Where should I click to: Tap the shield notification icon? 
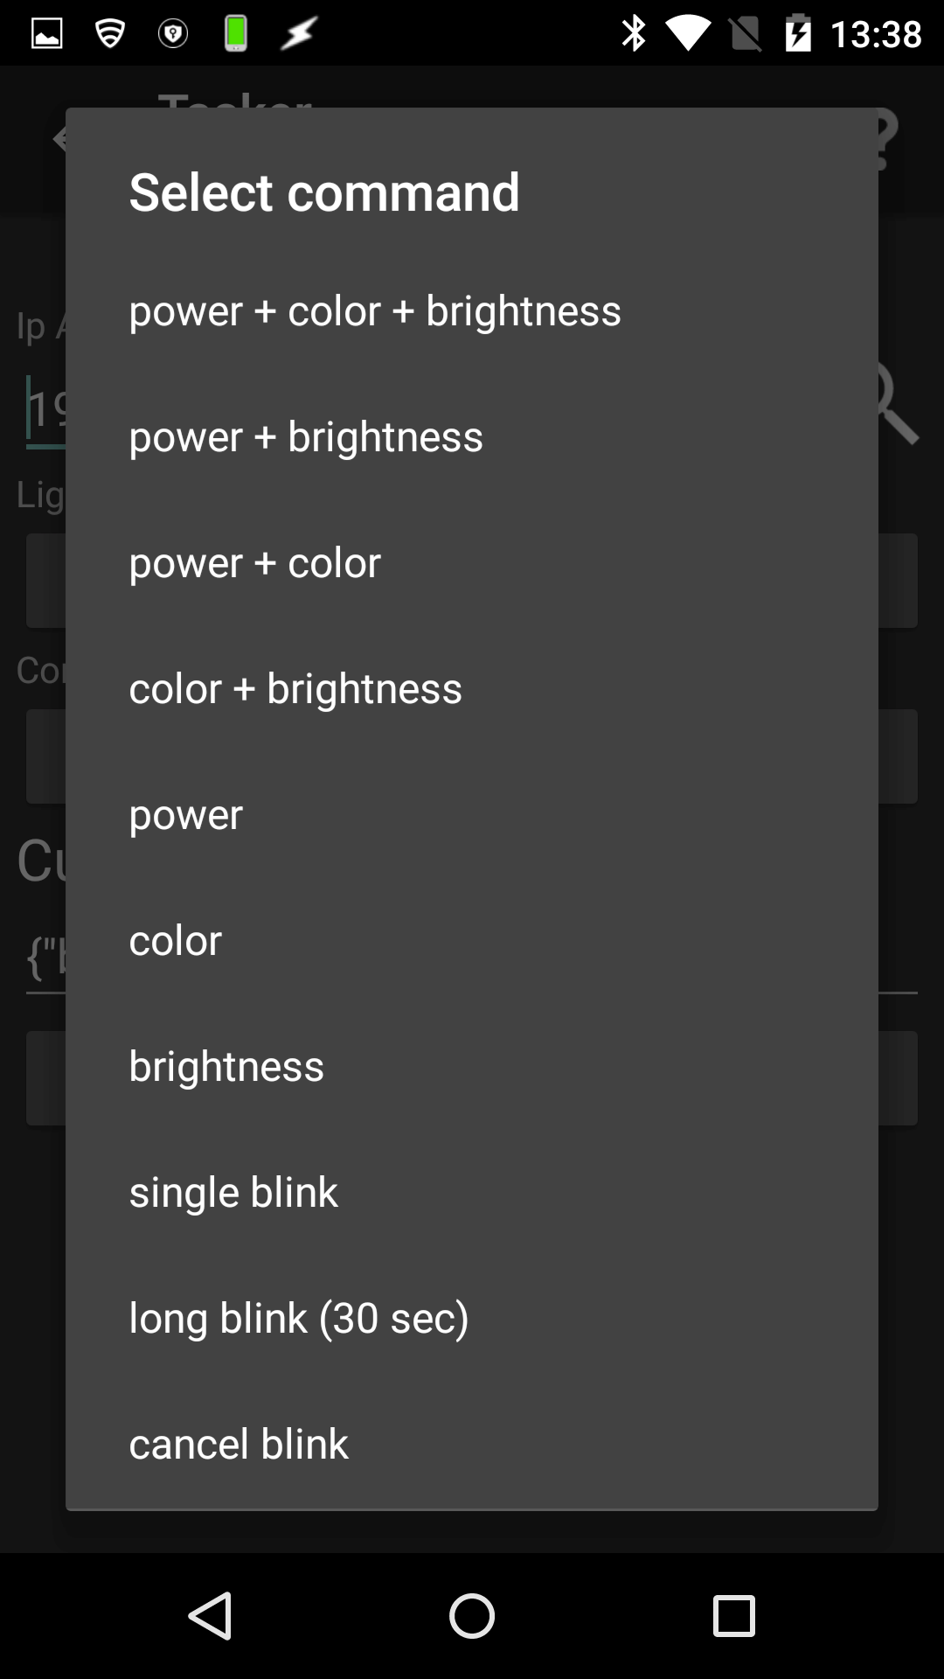[173, 33]
